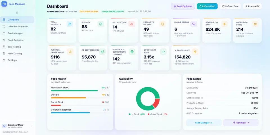Image resolution: width=270 pixels, height=135 pixels.
Task: Click the Feed Manager box icon in sidebar
Action: 4,33
